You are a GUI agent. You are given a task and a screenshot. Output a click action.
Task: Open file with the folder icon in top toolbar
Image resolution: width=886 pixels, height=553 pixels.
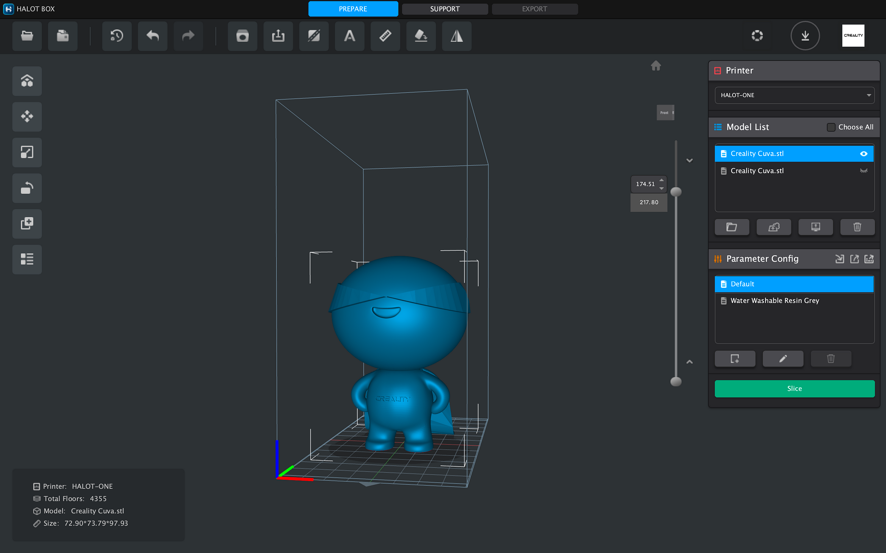[x=27, y=36]
